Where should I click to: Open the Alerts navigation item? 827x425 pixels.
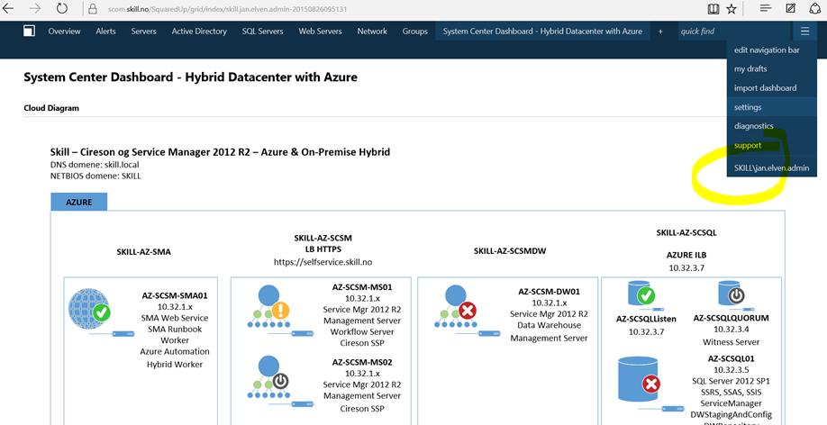tap(105, 32)
